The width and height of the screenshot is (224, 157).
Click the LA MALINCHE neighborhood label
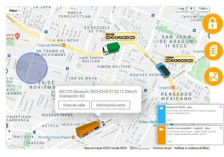tap(64, 40)
